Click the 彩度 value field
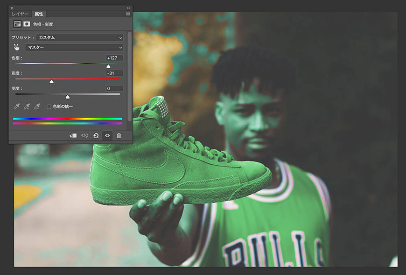406x275 pixels. tap(114, 73)
